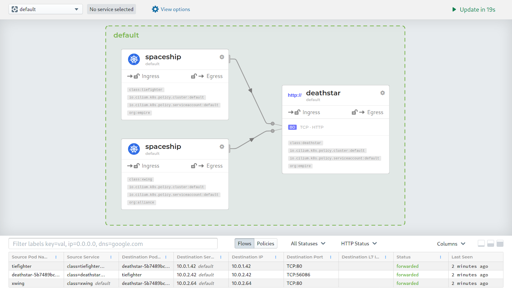The width and height of the screenshot is (512, 300).
Task: Select the widest row density layout option
Action: click(x=500, y=243)
